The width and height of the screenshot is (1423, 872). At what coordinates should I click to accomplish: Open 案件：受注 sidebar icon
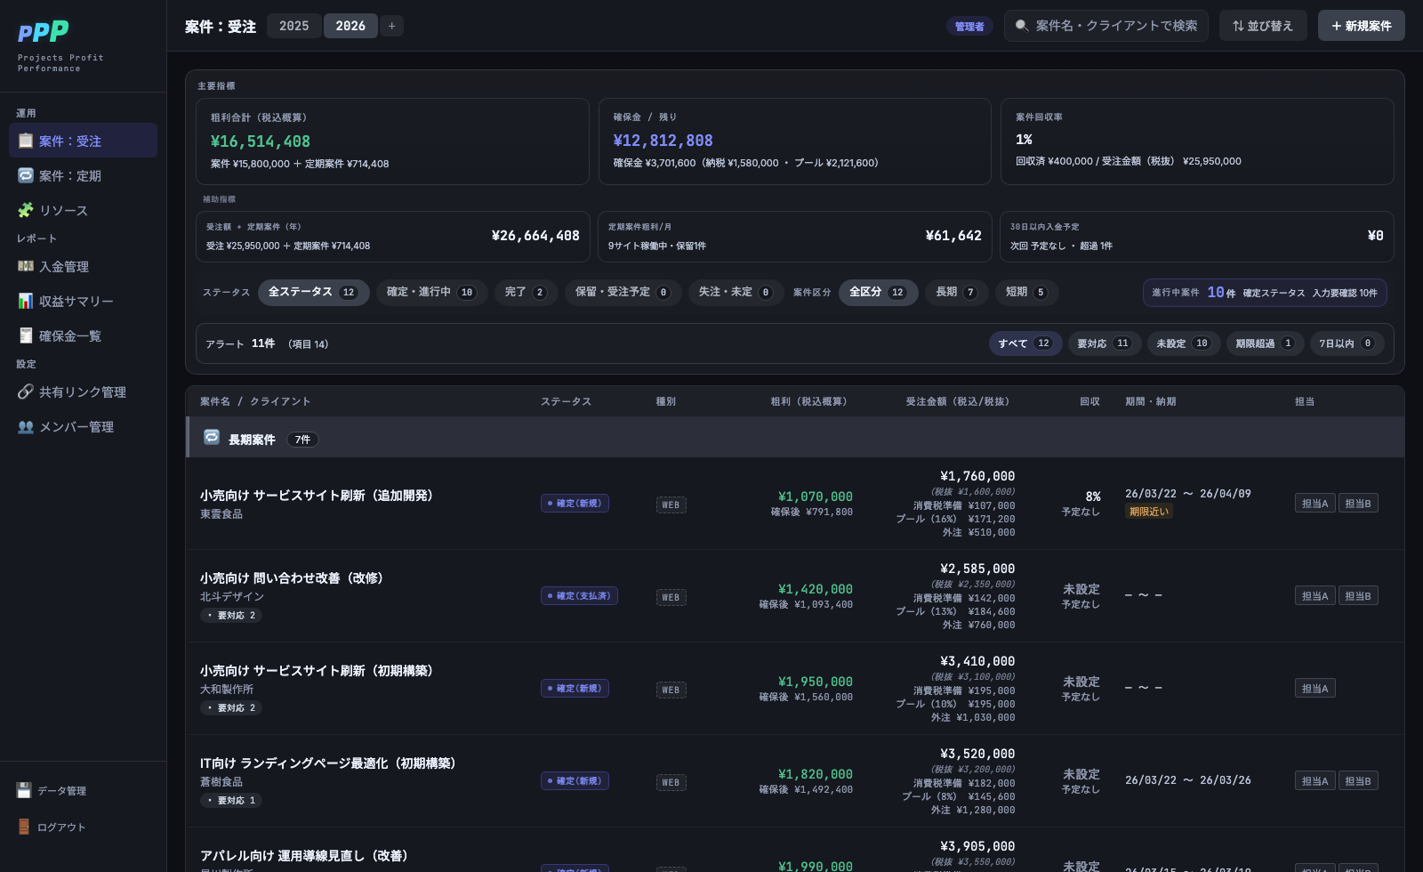coord(26,141)
